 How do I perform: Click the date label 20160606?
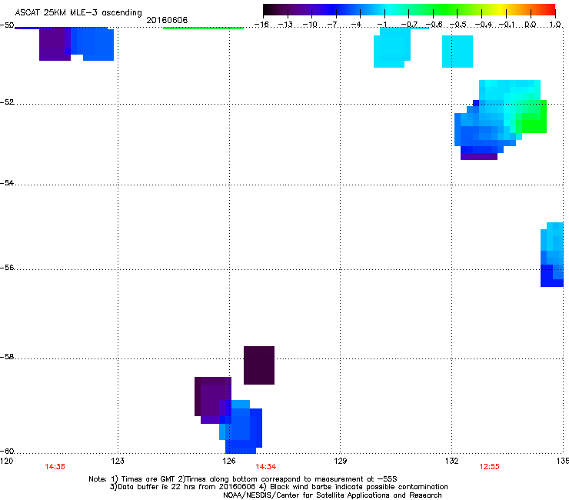pos(167,20)
